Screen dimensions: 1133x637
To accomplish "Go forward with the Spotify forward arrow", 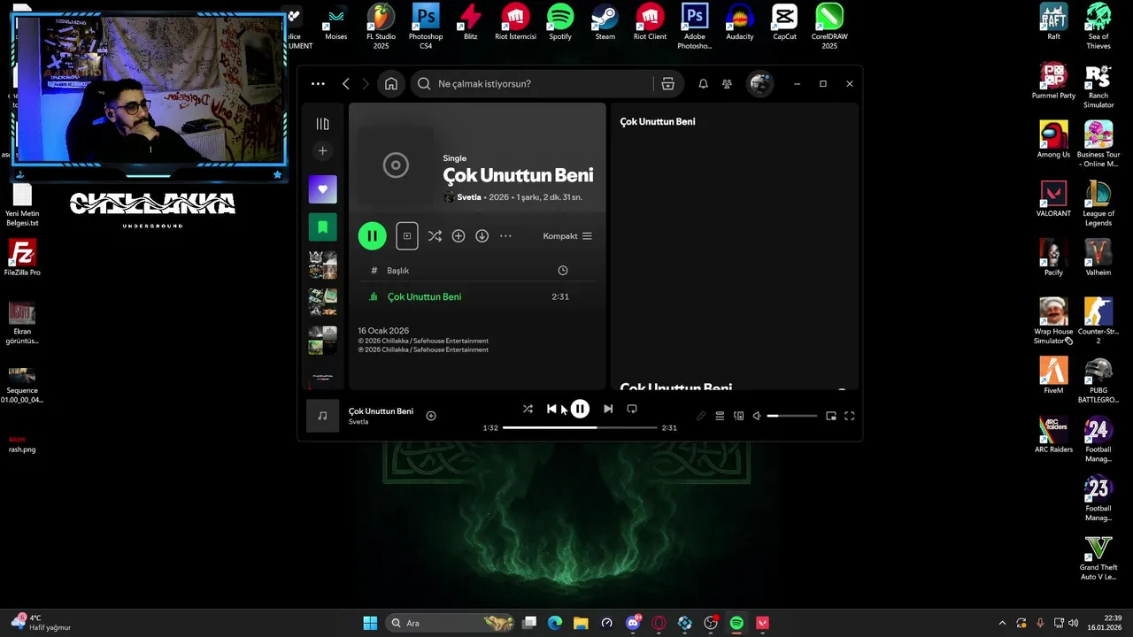I will tap(367, 84).
